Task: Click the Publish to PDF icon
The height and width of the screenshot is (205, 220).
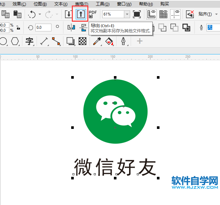Action: (x=93, y=14)
